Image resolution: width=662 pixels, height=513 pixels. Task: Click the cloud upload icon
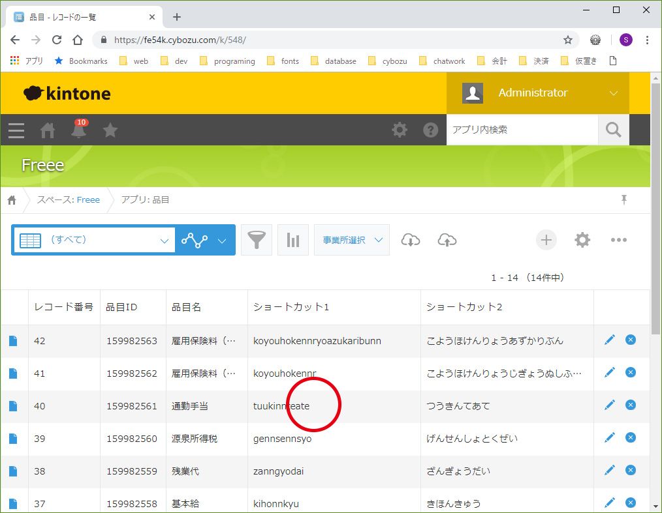click(x=447, y=240)
